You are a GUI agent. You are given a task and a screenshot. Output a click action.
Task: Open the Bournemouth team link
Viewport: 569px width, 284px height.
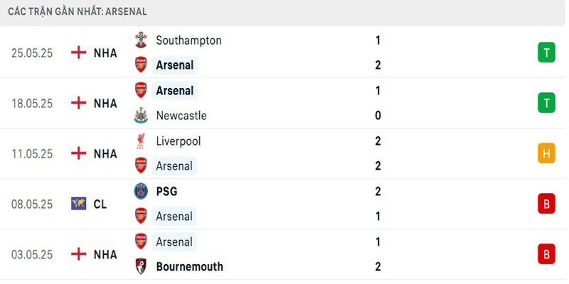pyautogui.click(x=189, y=267)
